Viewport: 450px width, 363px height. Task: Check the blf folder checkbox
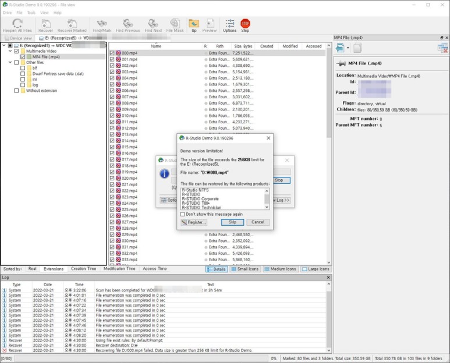(x=23, y=68)
